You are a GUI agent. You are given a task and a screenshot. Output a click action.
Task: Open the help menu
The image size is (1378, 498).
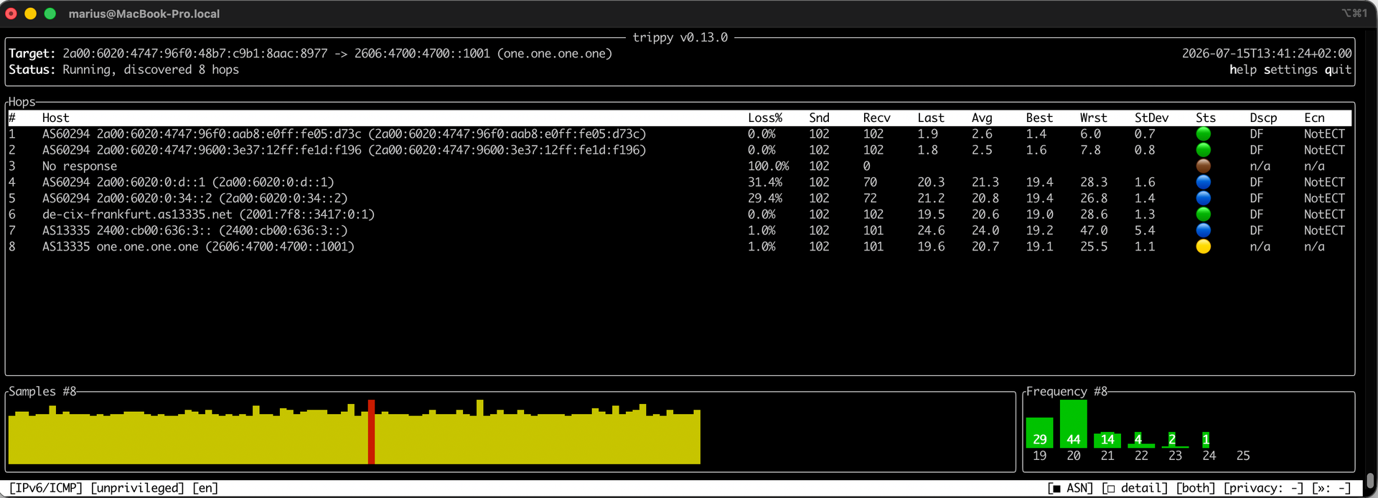tap(1243, 70)
